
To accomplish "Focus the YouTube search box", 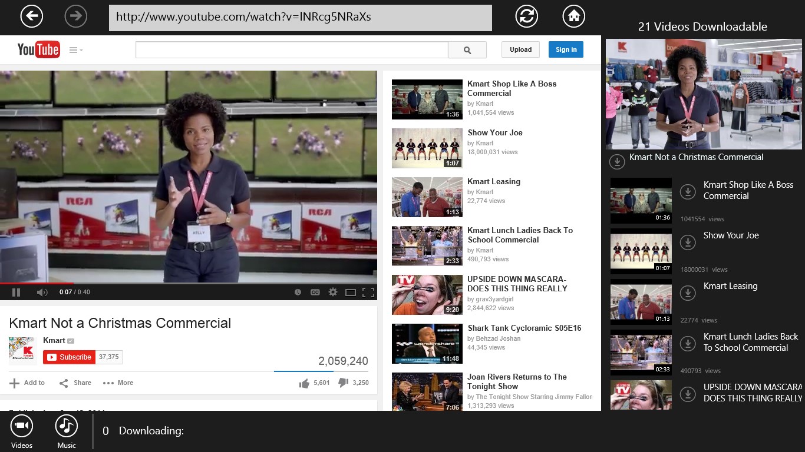I will [x=292, y=50].
